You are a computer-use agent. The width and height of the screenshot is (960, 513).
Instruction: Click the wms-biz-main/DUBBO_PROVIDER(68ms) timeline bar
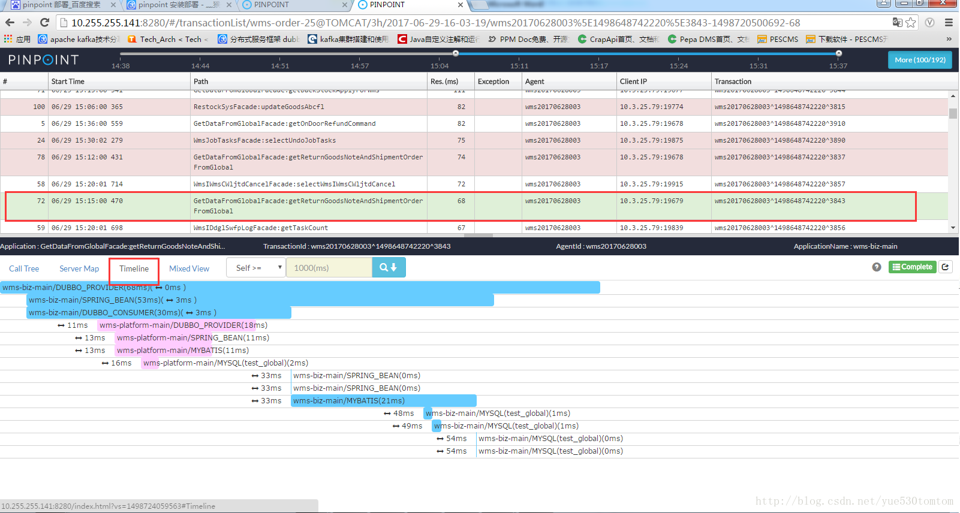(300, 288)
